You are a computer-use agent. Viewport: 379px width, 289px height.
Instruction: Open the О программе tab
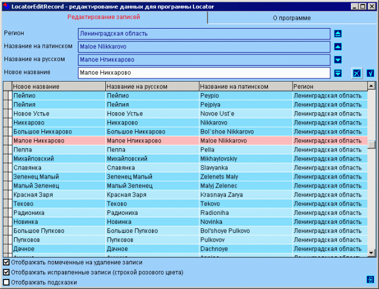click(292, 18)
